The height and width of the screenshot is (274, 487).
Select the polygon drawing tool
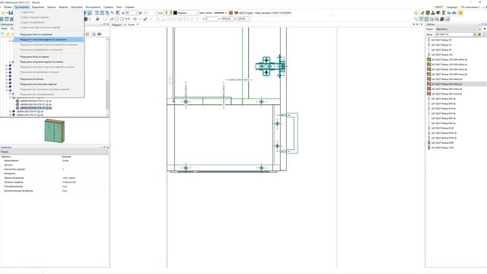[122, 19]
